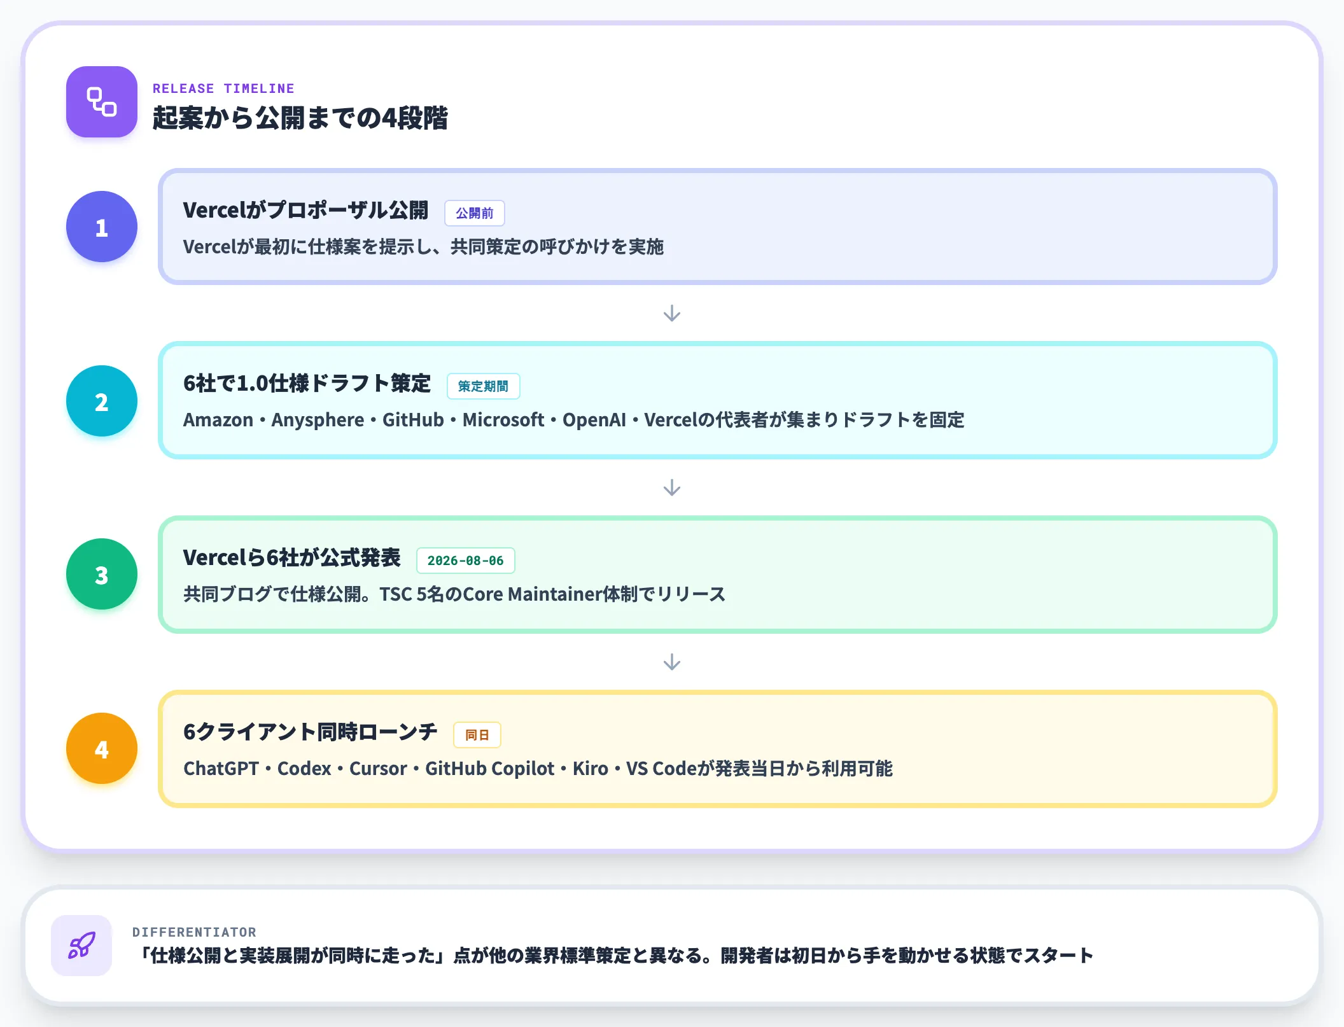Select the Vercelら6社が公式発表 heading
The width and height of the screenshot is (1344, 1027).
coord(292,558)
